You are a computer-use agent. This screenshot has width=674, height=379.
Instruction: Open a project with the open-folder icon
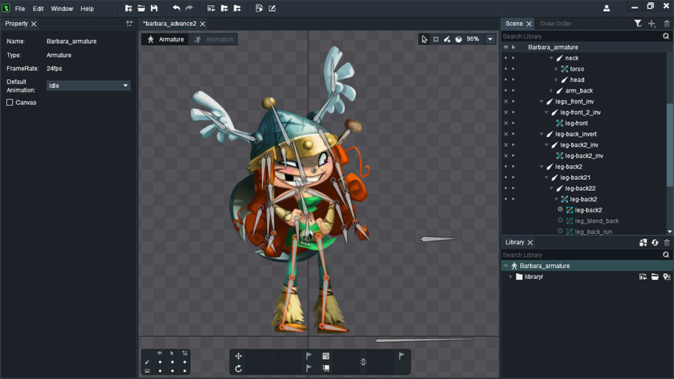click(x=141, y=8)
